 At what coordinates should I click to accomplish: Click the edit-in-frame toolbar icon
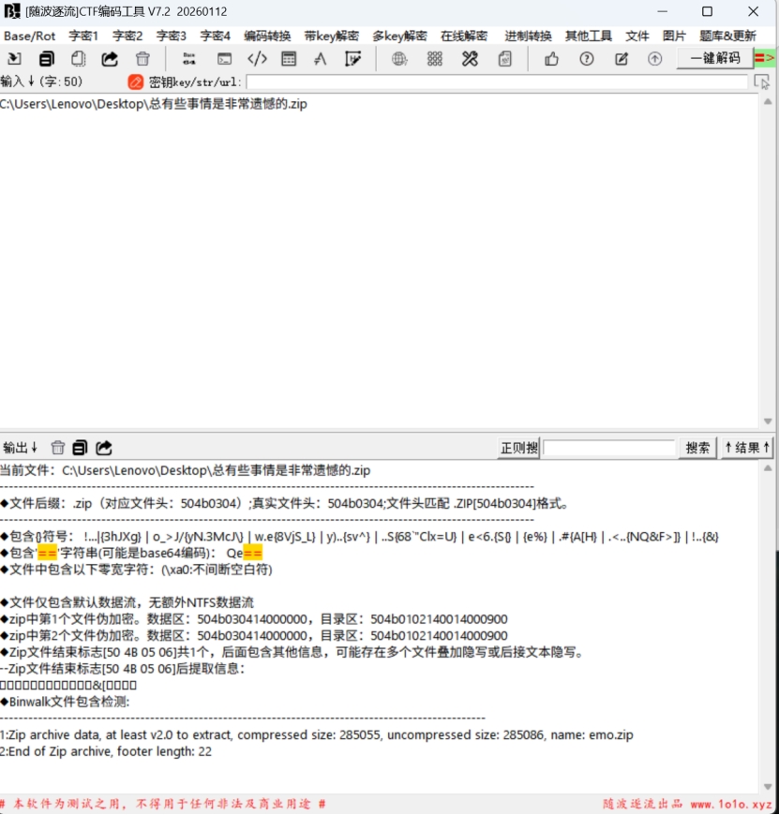pyautogui.click(x=352, y=59)
